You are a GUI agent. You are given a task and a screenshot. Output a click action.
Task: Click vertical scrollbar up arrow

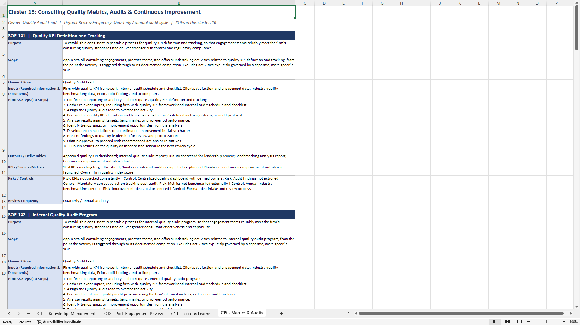pos(577,2)
